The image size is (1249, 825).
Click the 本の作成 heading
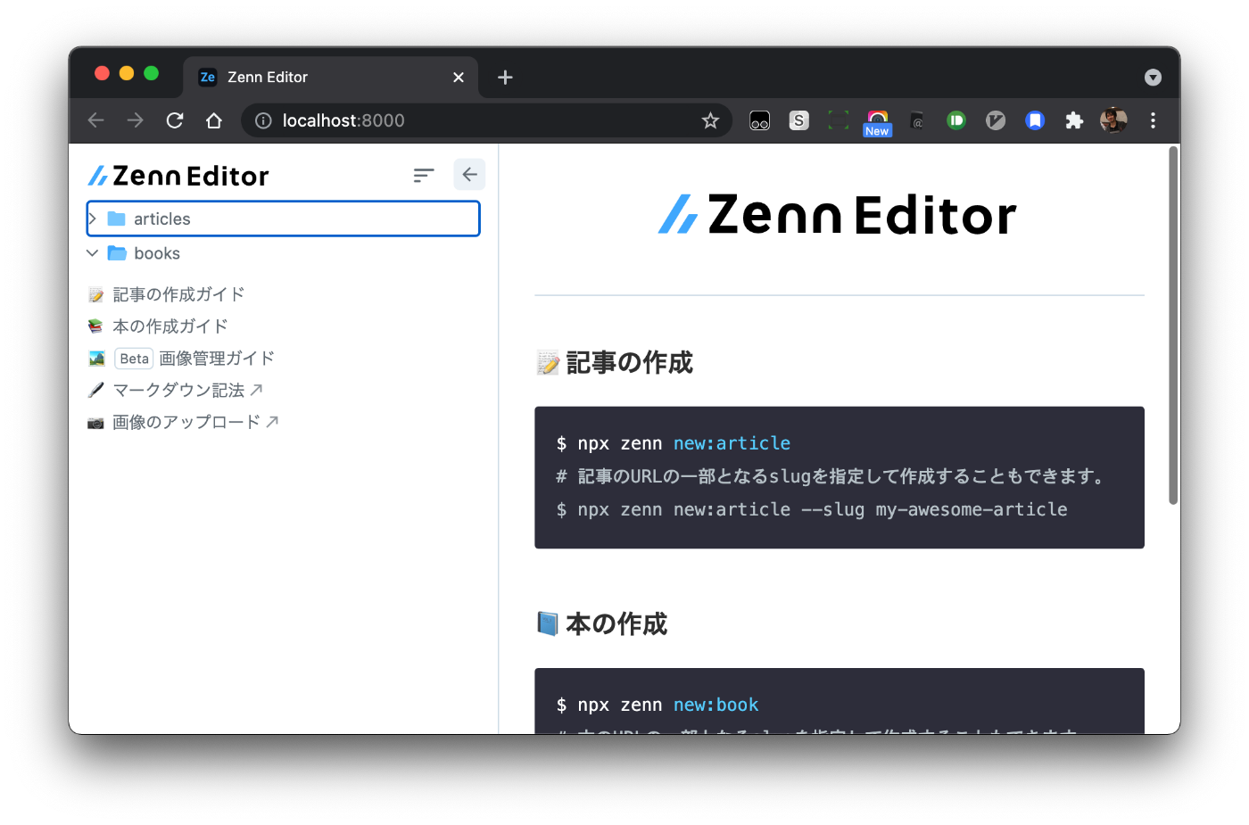(602, 624)
